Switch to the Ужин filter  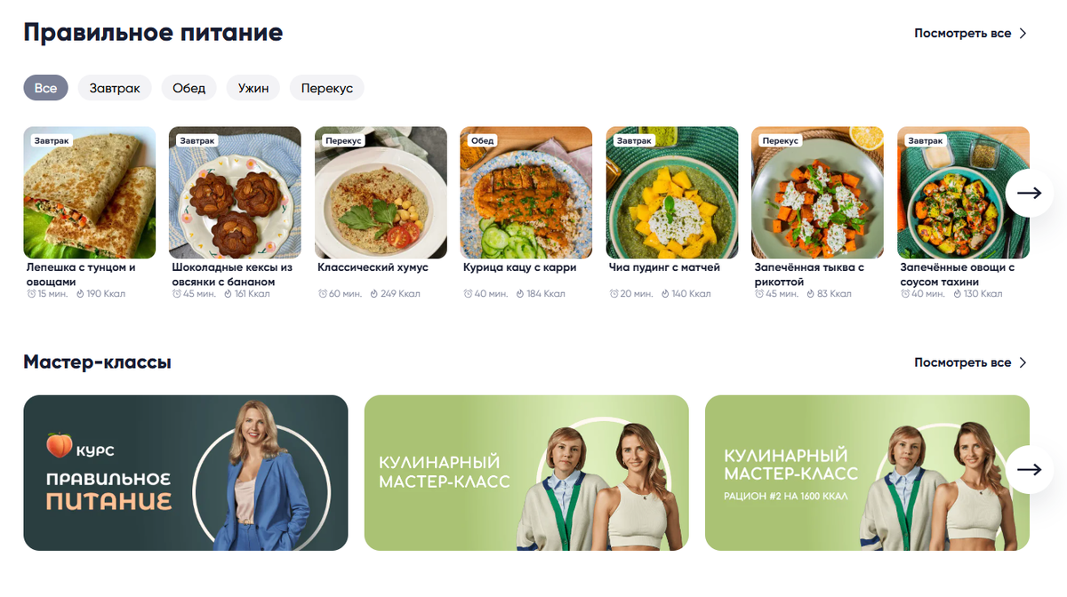tap(253, 88)
